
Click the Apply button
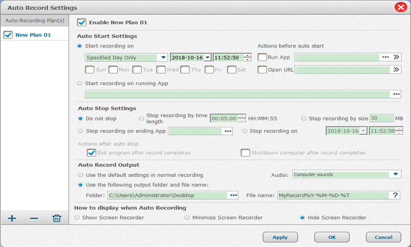click(x=280, y=237)
